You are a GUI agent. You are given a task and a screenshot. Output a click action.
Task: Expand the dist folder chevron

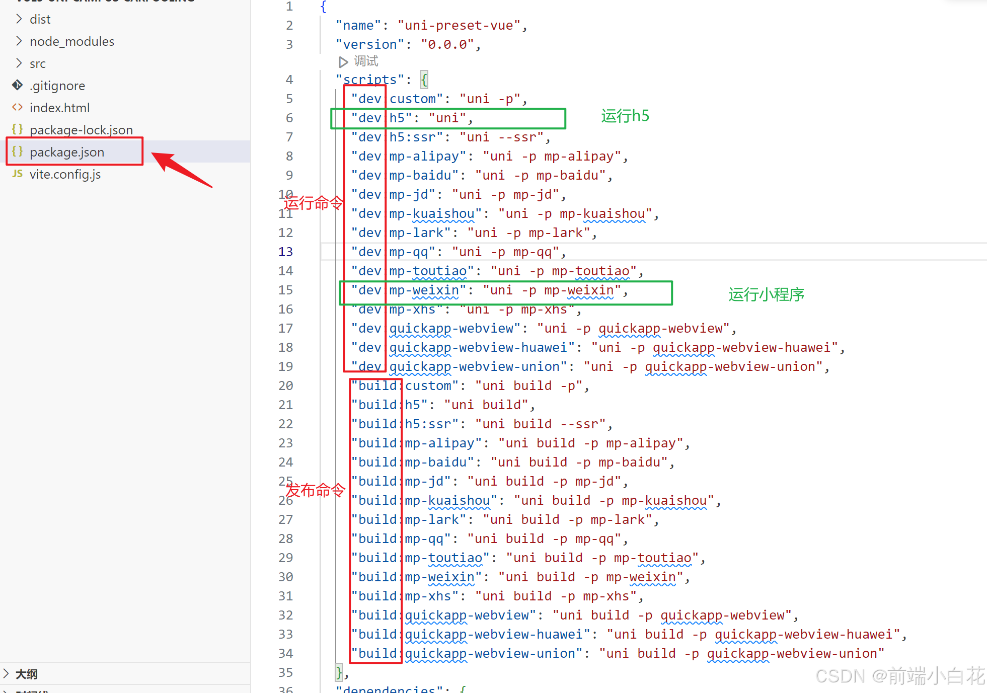coord(19,19)
